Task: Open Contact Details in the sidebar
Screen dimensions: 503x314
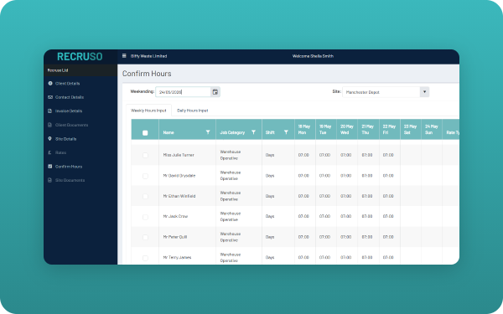Action: (x=70, y=97)
